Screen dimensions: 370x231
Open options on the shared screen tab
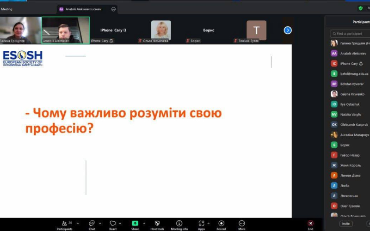point(113,9)
